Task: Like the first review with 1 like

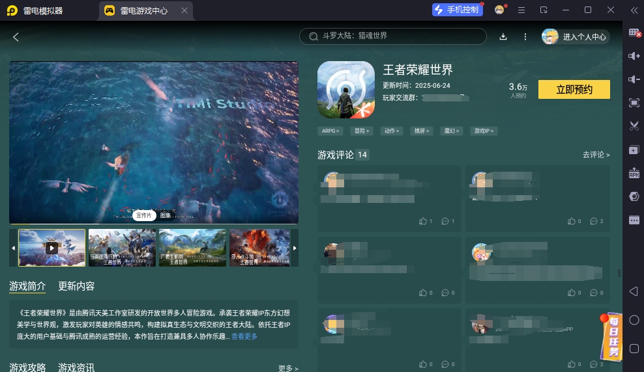Action: tap(426, 221)
